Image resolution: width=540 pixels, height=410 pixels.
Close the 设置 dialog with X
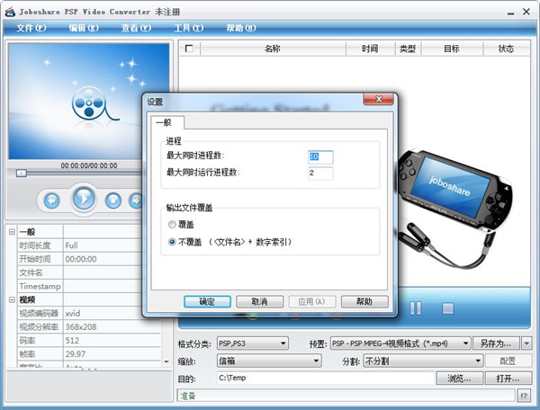[x=379, y=99]
